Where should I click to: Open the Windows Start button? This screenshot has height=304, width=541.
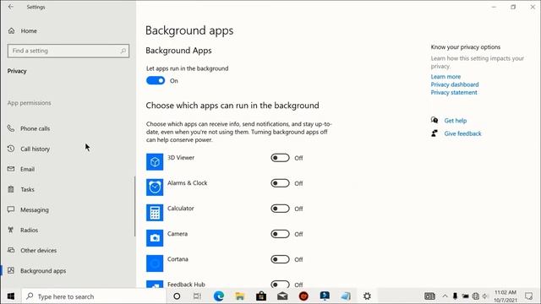tap(11, 296)
